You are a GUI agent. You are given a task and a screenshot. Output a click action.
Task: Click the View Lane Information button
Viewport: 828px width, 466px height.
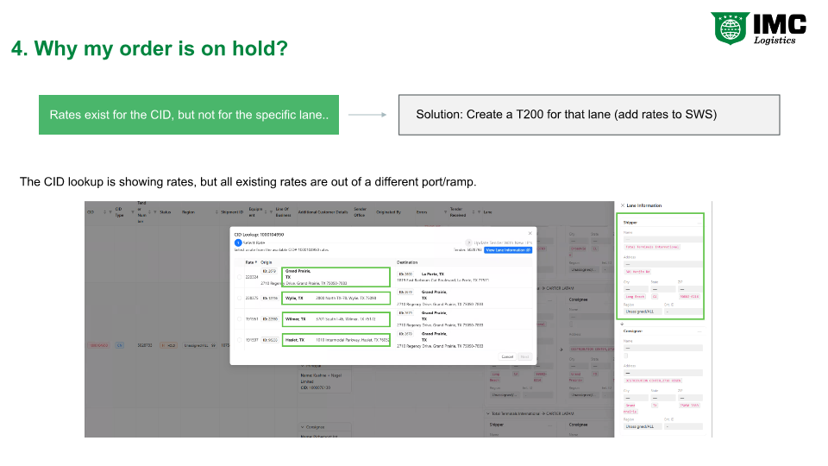click(x=508, y=250)
